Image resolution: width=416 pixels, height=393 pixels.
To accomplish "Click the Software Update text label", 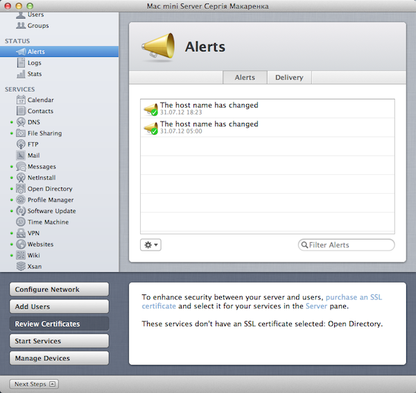I will [x=52, y=211].
